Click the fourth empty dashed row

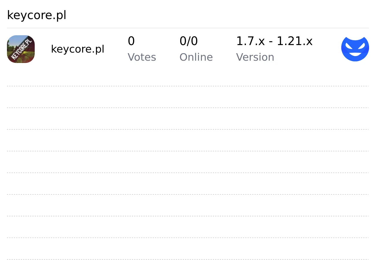click(188, 162)
